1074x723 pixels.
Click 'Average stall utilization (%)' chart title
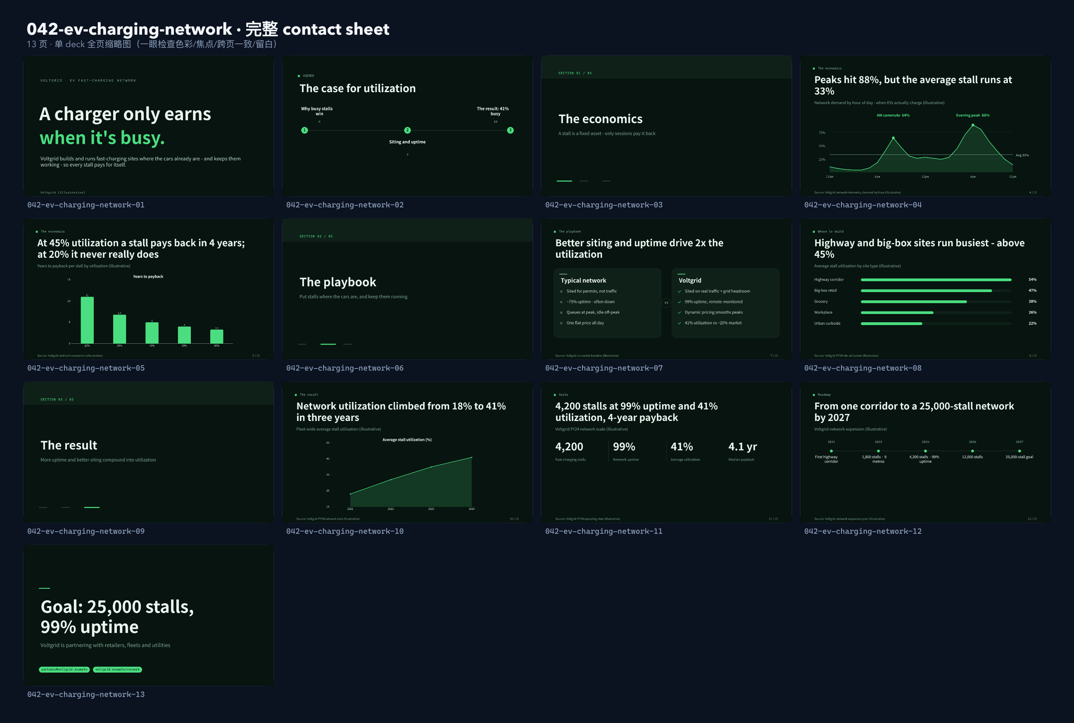[407, 440]
